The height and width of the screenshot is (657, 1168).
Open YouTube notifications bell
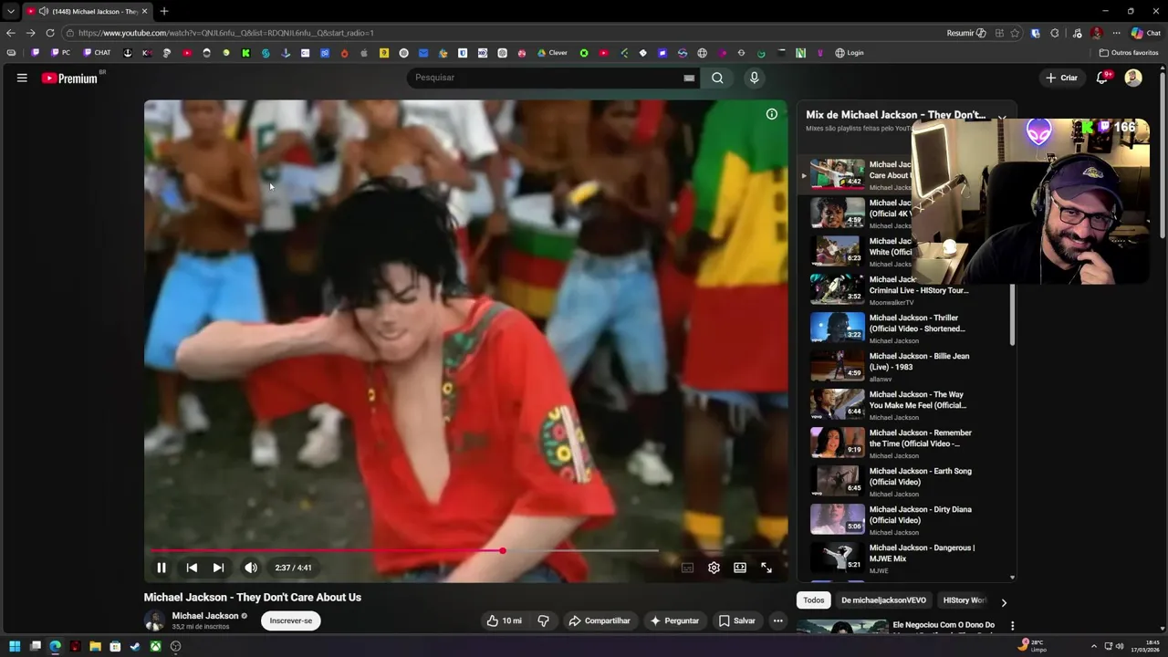[x=1102, y=78]
